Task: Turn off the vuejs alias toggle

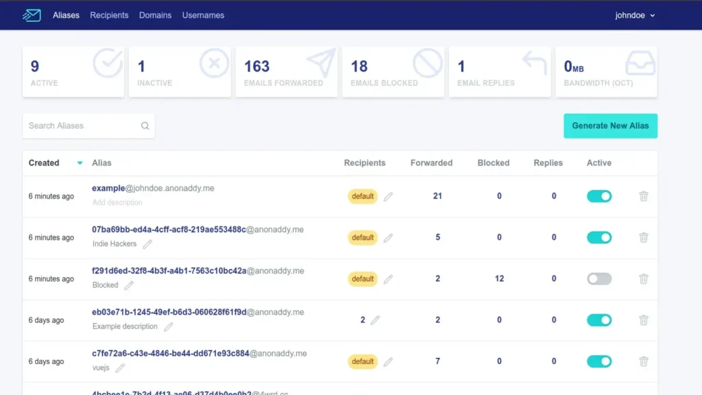Action: tap(598, 361)
